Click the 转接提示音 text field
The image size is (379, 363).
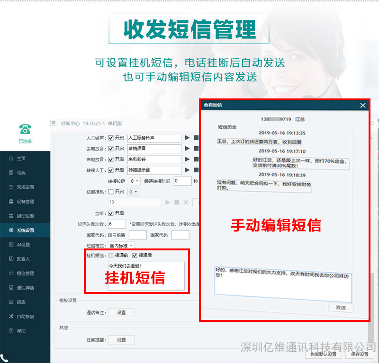click(x=154, y=170)
